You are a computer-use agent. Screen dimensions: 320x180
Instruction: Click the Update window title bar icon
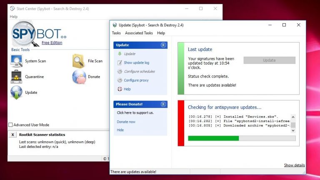point(115,25)
